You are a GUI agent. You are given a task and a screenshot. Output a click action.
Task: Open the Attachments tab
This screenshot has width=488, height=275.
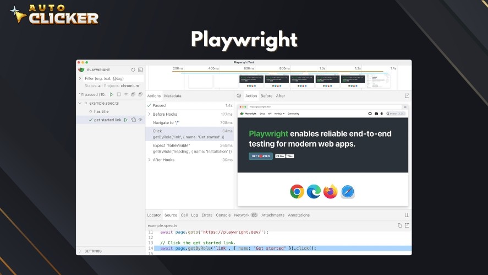[x=273, y=215]
